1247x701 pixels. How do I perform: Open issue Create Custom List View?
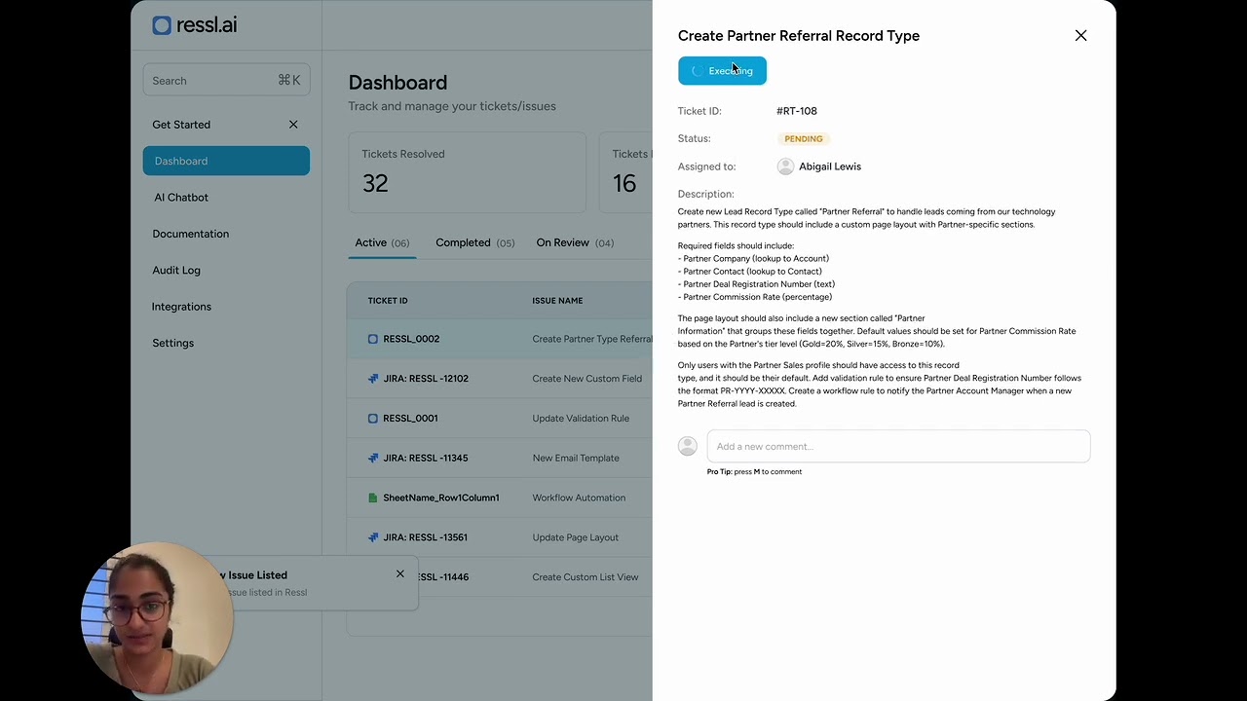(586, 577)
